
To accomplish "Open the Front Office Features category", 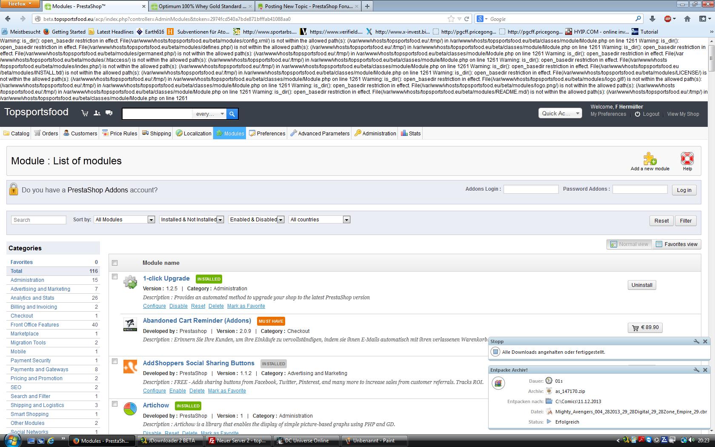I will (35, 325).
